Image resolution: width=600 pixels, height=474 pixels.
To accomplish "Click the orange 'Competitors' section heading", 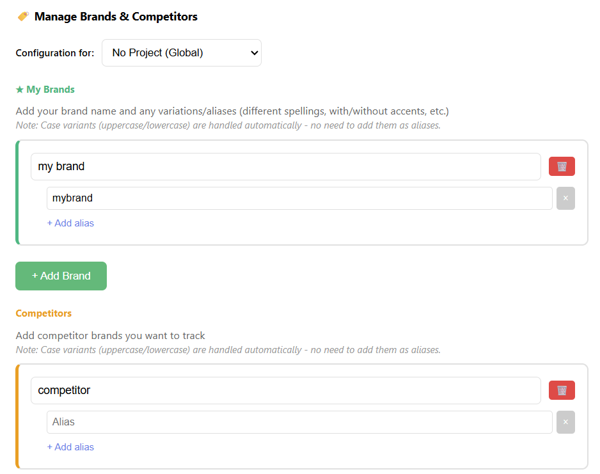I will click(x=43, y=313).
